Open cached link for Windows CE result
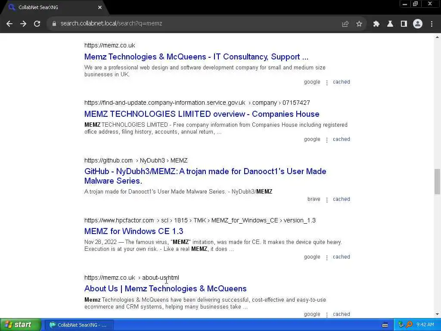441x331 pixels. [342, 257]
